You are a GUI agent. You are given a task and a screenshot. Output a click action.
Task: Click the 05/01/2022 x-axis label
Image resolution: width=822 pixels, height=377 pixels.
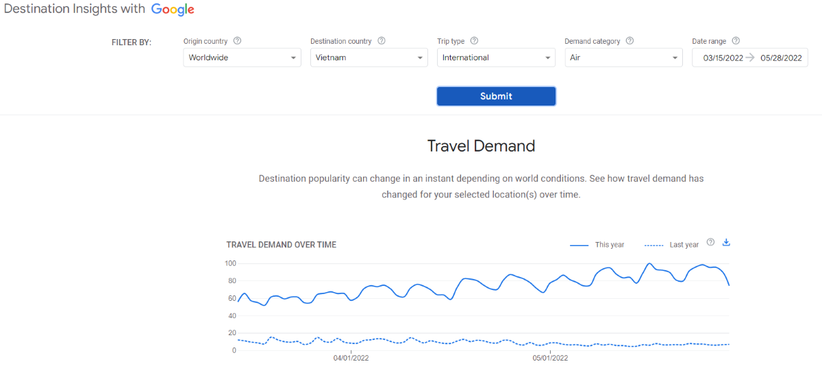[x=550, y=358]
